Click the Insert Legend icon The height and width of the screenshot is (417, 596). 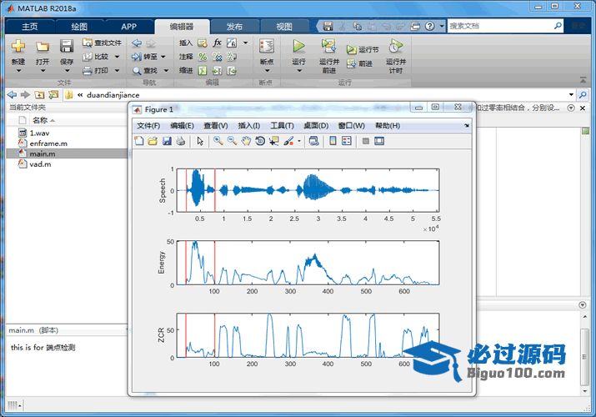pos(347,141)
